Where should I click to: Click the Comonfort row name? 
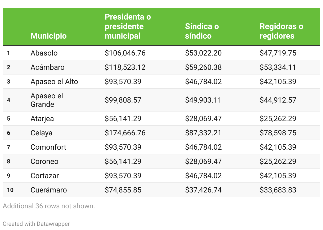click(x=48, y=147)
